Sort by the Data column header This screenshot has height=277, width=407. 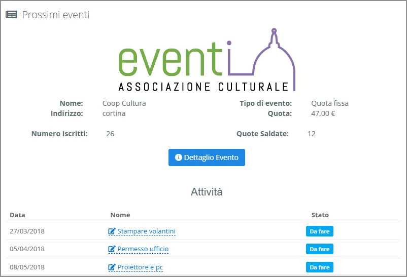pos(17,215)
